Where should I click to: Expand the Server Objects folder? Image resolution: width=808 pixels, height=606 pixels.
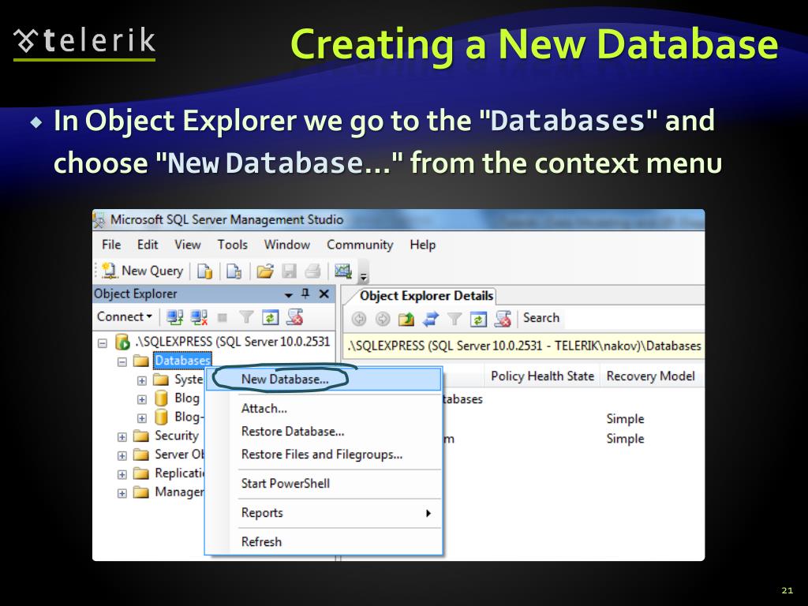[x=122, y=455]
